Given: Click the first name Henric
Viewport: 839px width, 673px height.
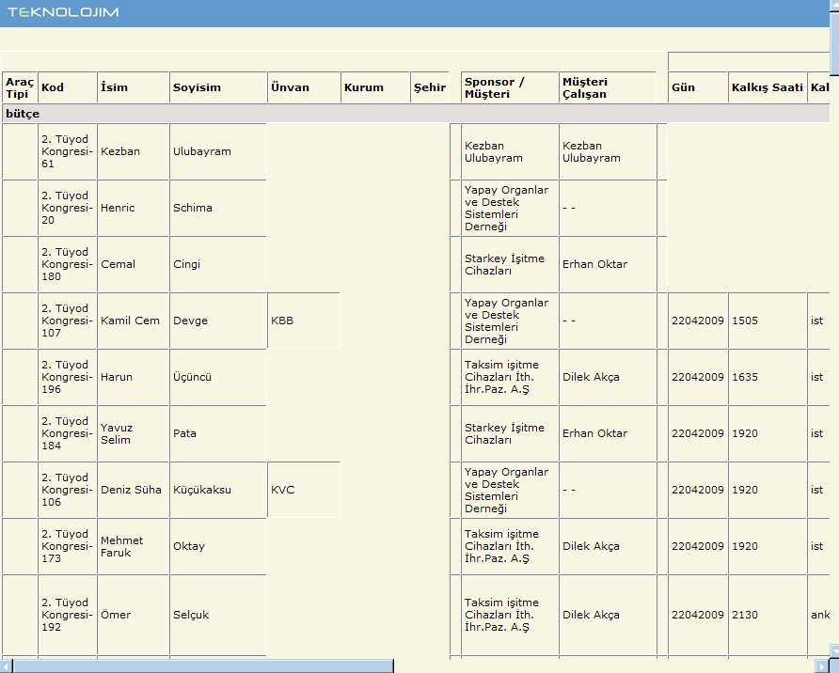Looking at the screenshot, I should pyautogui.click(x=118, y=208).
